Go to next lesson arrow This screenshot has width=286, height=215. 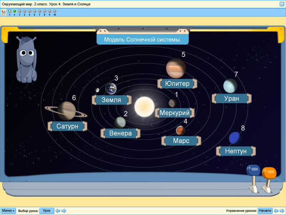pyautogui.click(x=64, y=211)
